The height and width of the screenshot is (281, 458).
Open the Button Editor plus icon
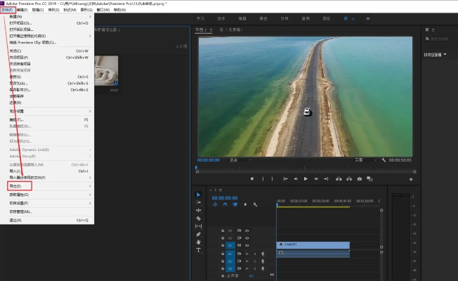pos(411,179)
